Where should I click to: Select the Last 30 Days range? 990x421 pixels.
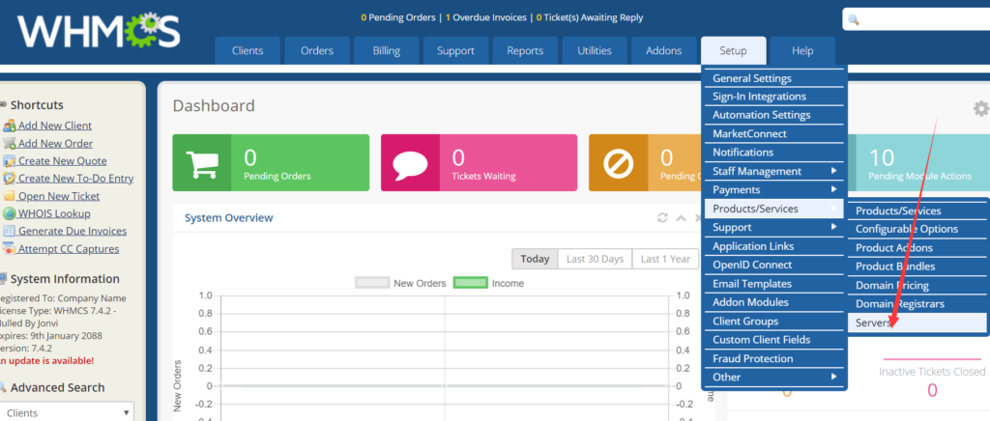[595, 259]
